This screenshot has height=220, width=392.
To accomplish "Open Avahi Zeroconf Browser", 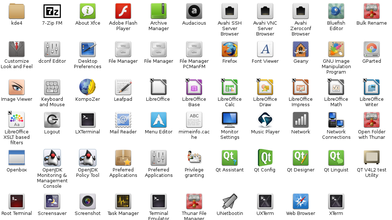I will (300, 11).
